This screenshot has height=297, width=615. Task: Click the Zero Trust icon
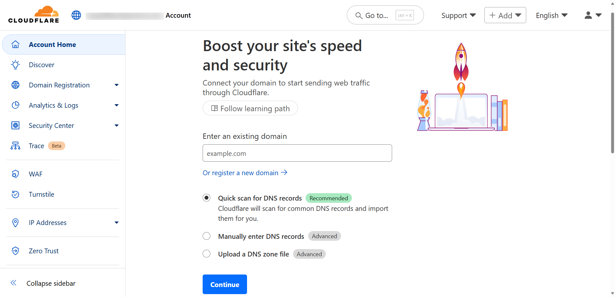[15, 251]
